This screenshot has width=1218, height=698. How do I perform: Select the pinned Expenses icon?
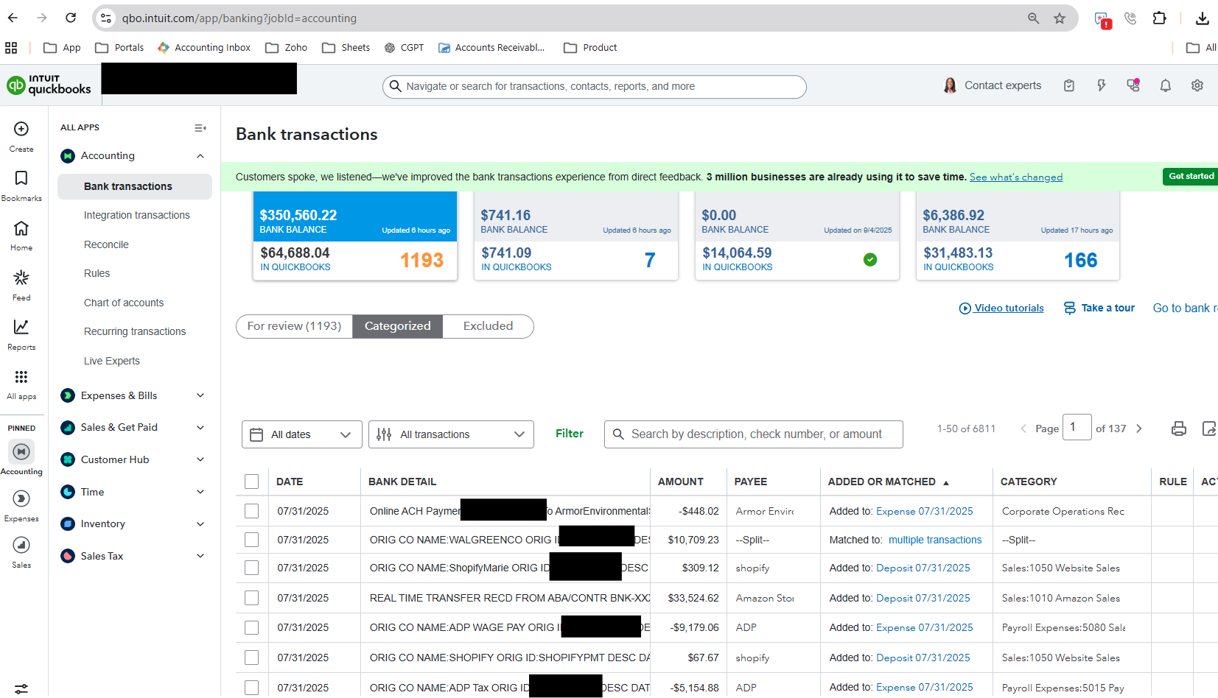pos(21,498)
